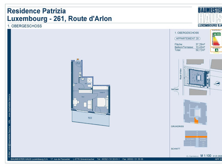The image size is (222, 167).
Task: Click the orange highlighted unit in Grundriss overview
Action: click(196, 121)
